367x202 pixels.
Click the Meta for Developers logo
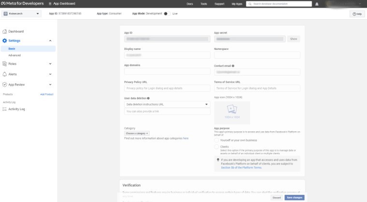(22, 3)
